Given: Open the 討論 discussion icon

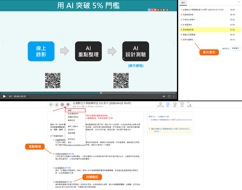Looking at the screenshot, I should coord(182,104).
